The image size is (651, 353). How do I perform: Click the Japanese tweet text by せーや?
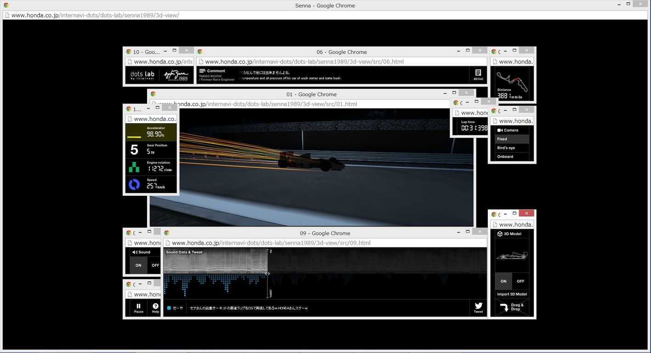249,308
